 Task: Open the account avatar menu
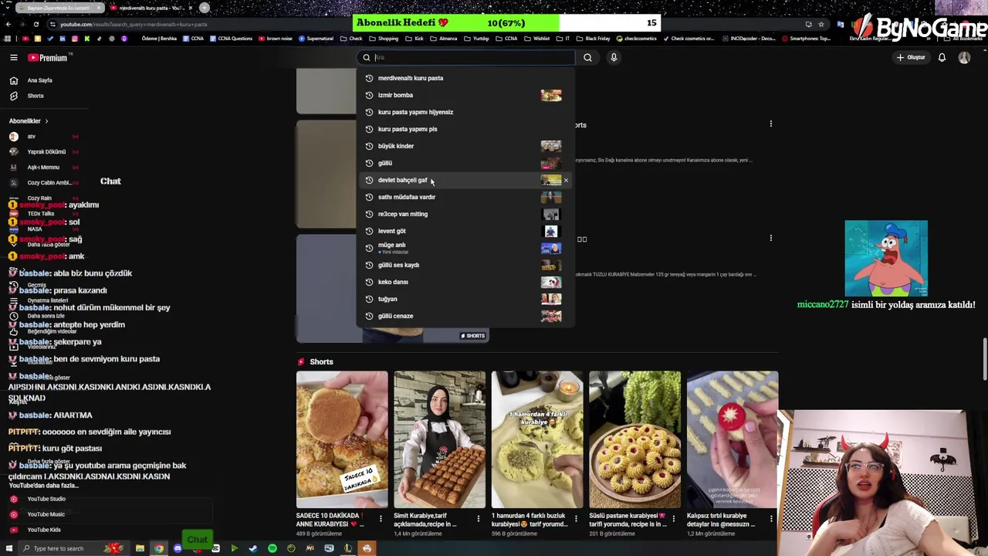coord(964,57)
